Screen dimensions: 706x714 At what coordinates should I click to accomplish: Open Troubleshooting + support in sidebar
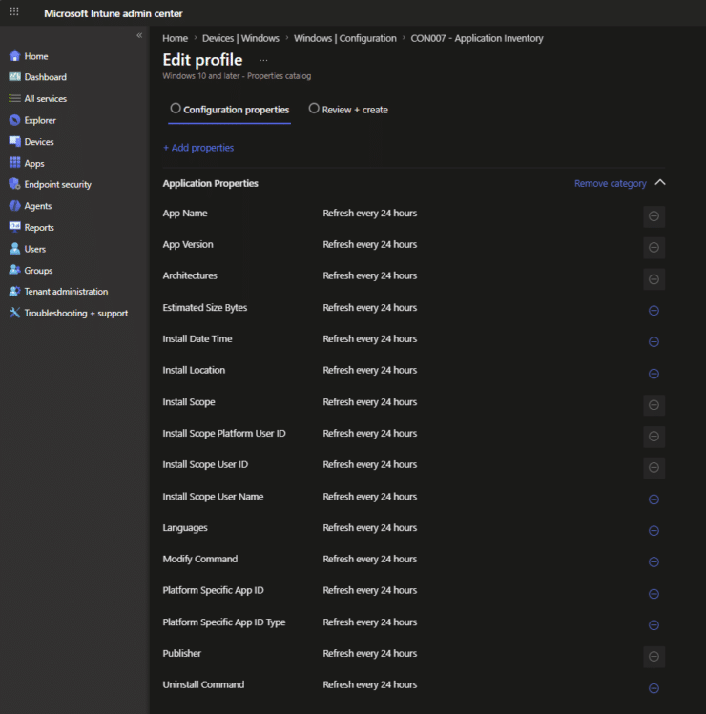tap(75, 314)
